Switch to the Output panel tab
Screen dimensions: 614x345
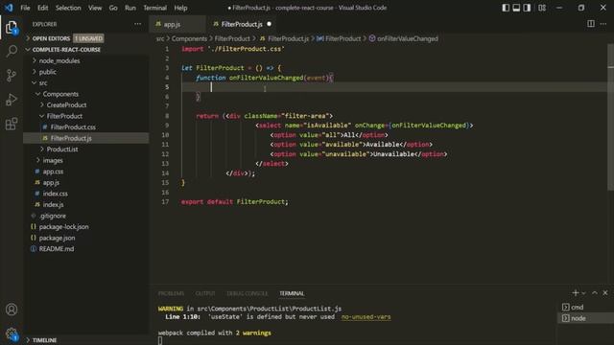[205, 293]
